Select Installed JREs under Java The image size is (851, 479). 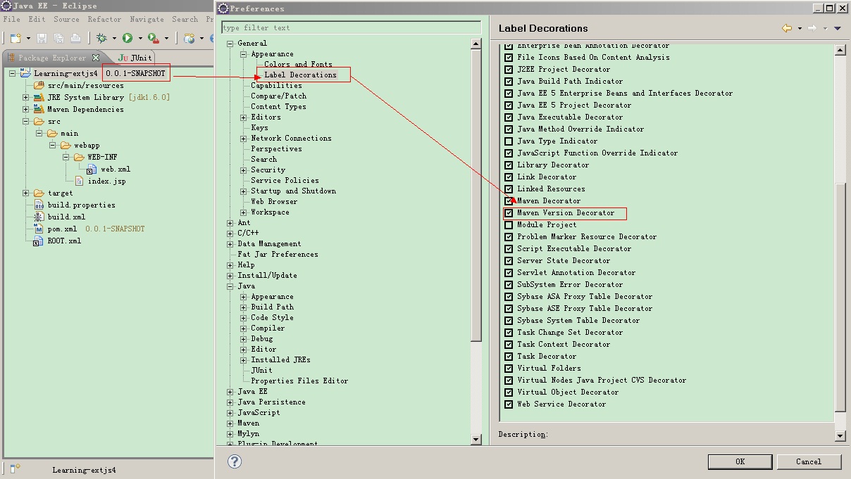(x=280, y=359)
